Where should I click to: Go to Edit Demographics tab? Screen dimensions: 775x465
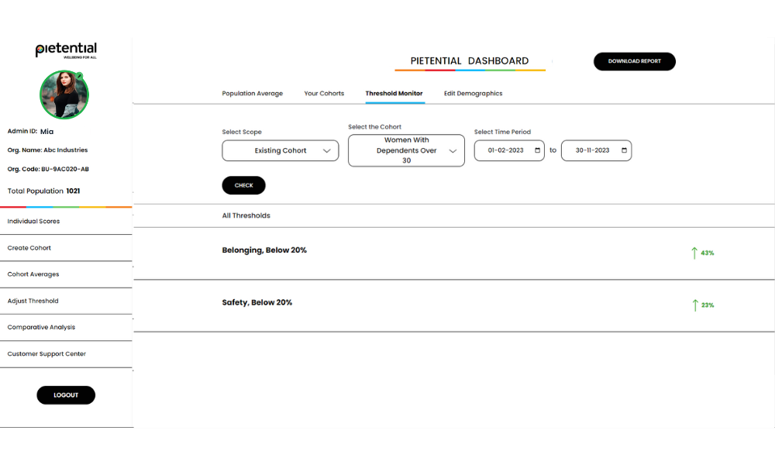473,94
